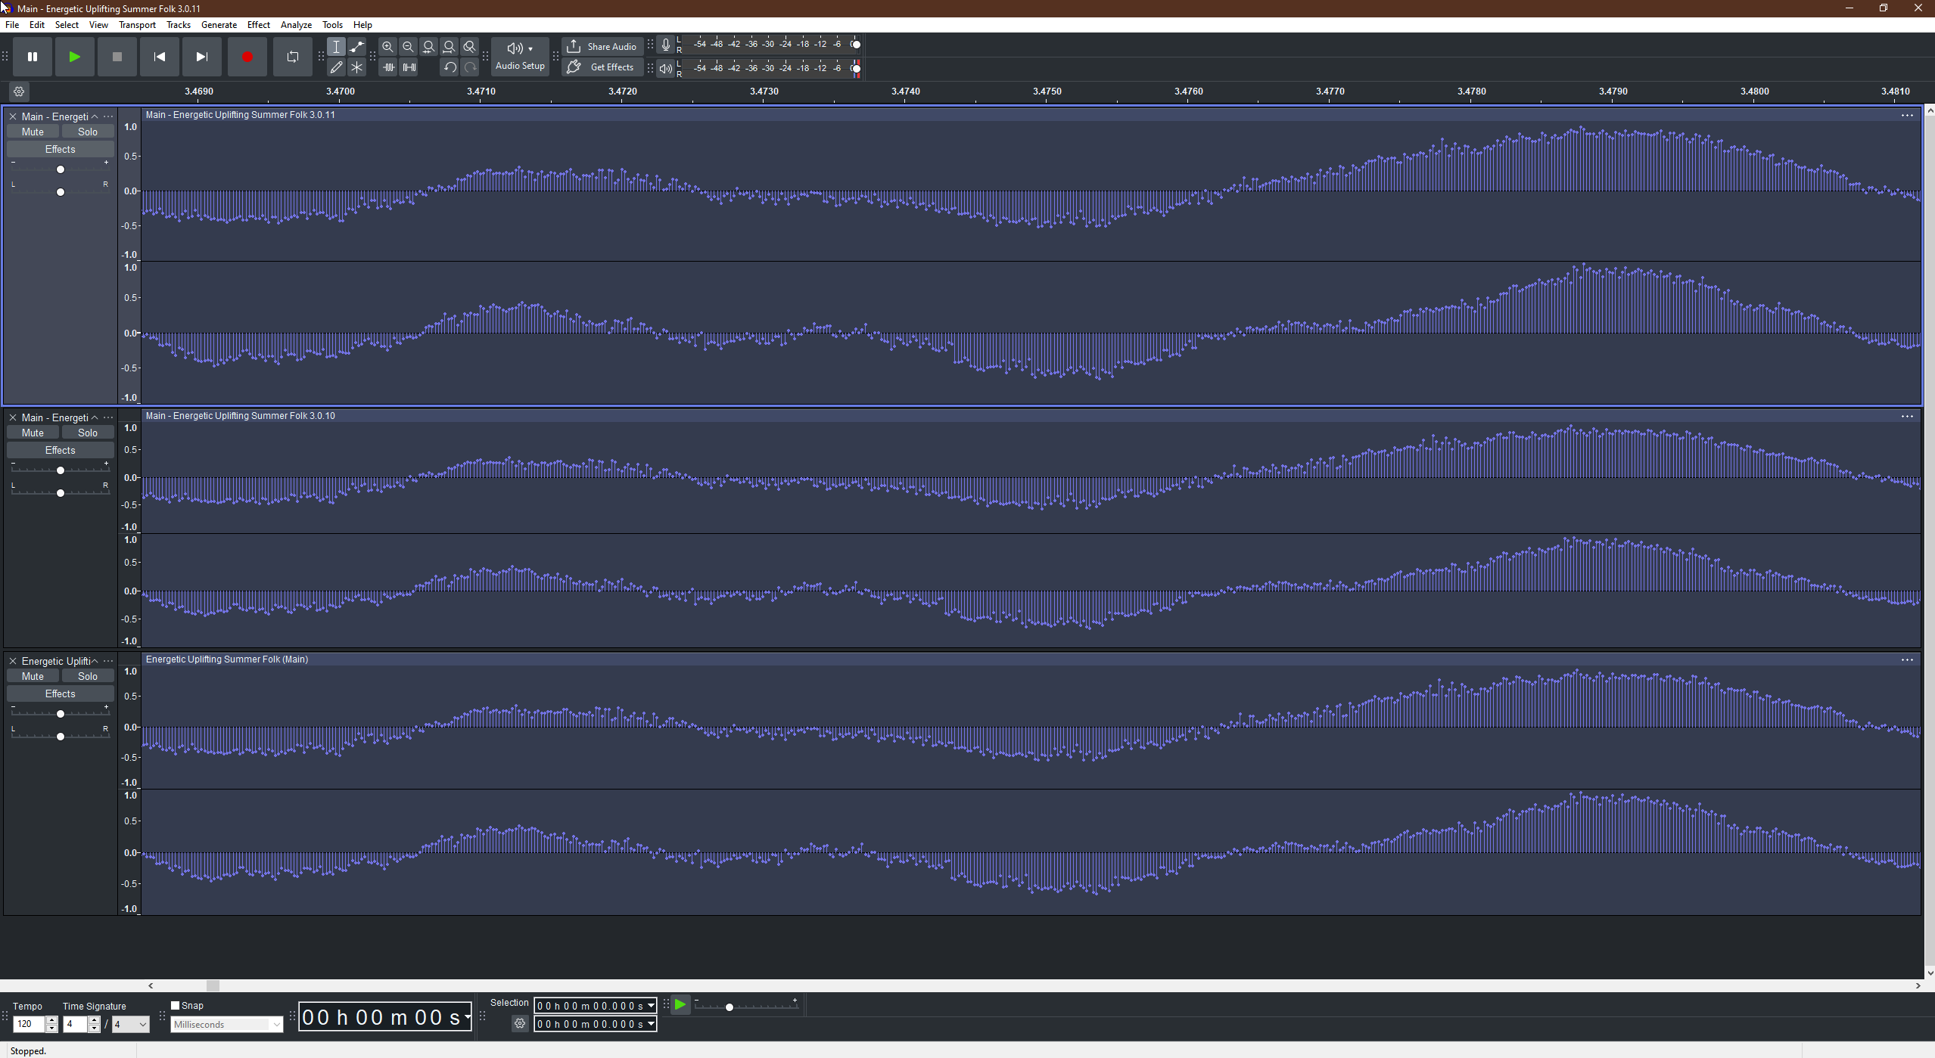Open the Tracks menu
Image resolution: width=1935 pixels, height=1058 pixels.
(x=179, y=25)
